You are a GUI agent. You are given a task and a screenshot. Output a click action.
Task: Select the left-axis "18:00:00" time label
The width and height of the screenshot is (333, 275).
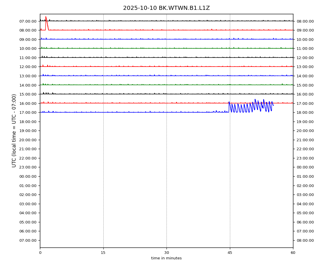[28, 122]
